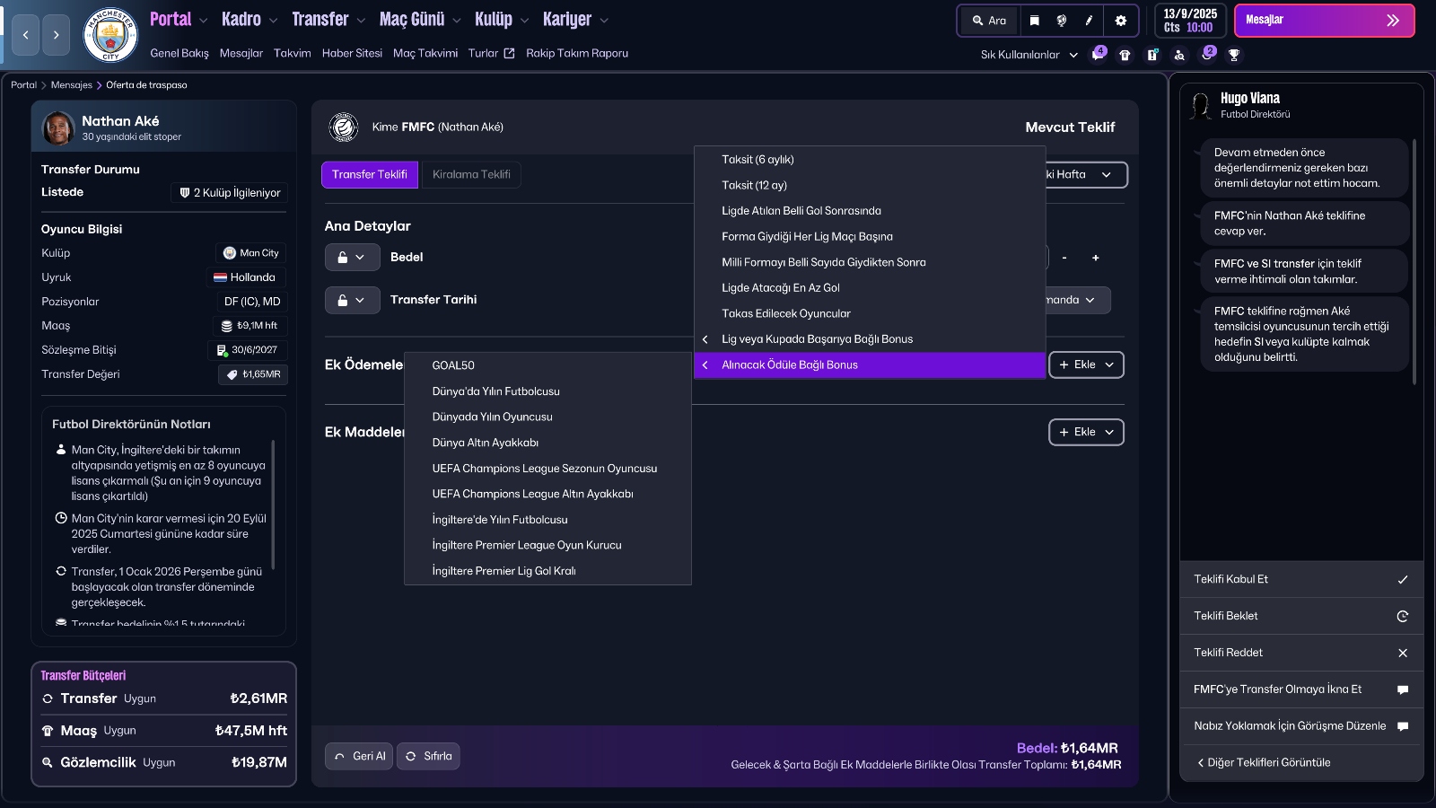
Task: Open the preferences gear icon
Action: click(1121, 20)
